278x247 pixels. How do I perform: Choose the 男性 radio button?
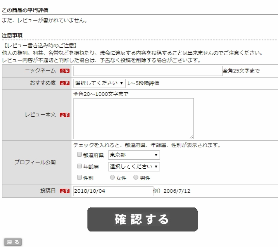tap(136, 178)
